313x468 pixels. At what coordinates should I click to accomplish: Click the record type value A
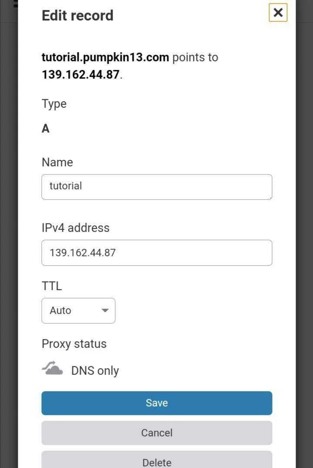(x=46, y=129)
